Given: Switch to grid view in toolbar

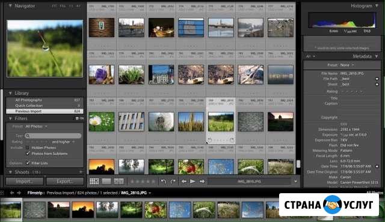Looking at the screenshot, I should 94,181.
